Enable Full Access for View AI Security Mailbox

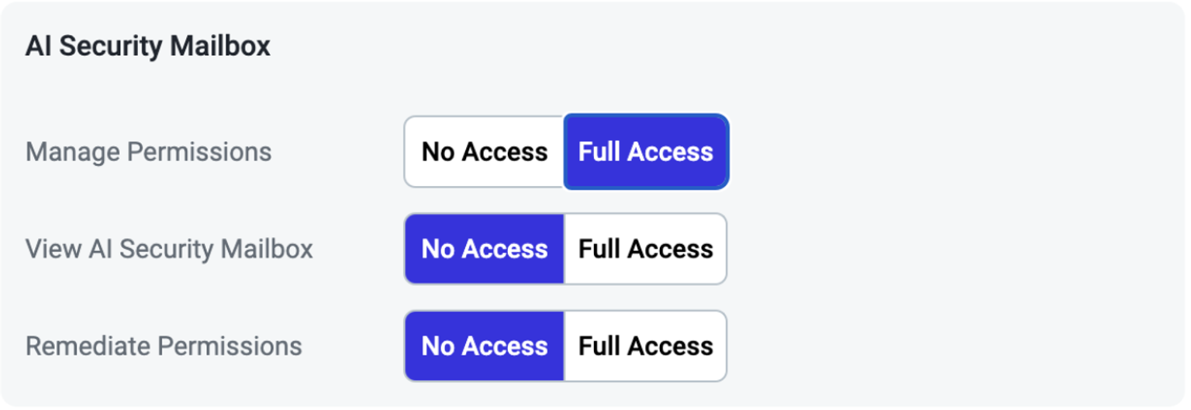[x=645, y=249]
